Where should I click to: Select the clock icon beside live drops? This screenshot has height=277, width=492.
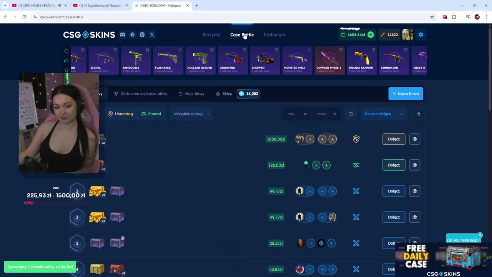pyautogui.click(x=66, y=51)
